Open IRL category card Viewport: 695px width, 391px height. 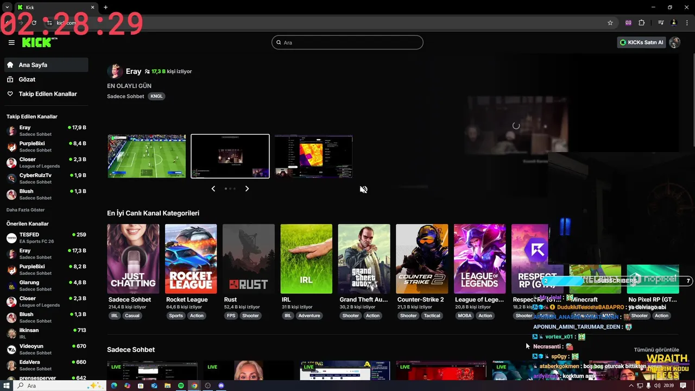point(306,259)
